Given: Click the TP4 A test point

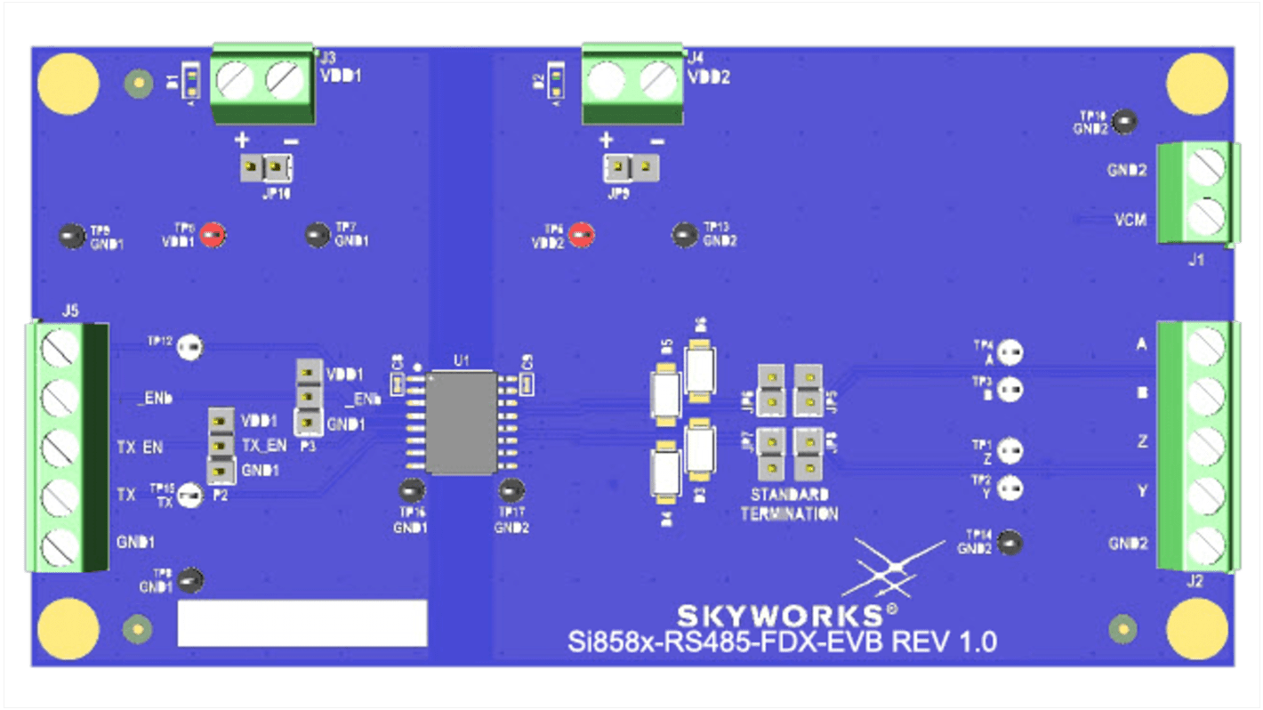Looking at the screenshot, I should point(1009,352).
